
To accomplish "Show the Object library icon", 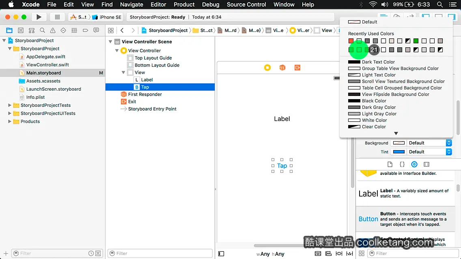I will pos(414,164).
